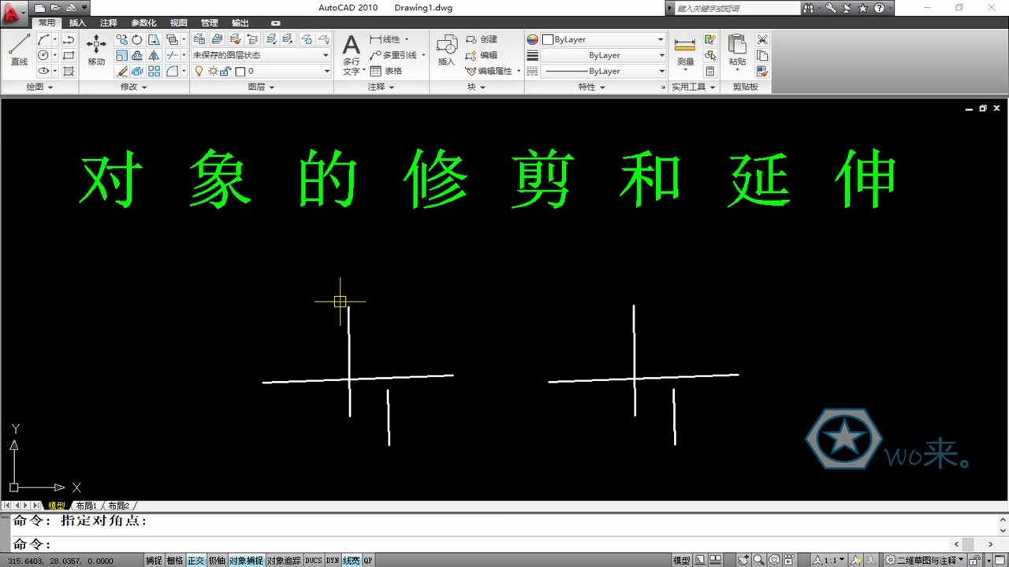Toggle DYN dynamic input
The image size is (1009, 567).
pyautogui.click(x=333, y=561)
